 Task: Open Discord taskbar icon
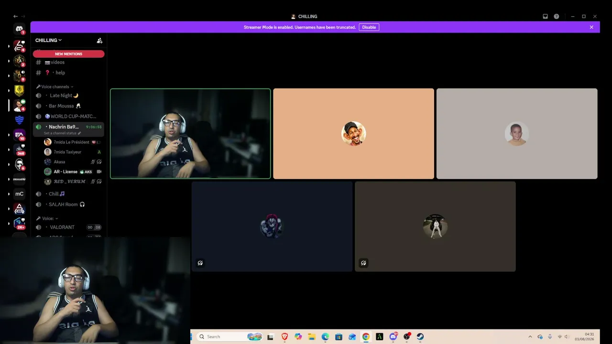pyautogui.click(x=393, y=336)
